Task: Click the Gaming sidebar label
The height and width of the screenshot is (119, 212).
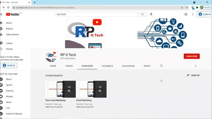Action: coord(10,91)
